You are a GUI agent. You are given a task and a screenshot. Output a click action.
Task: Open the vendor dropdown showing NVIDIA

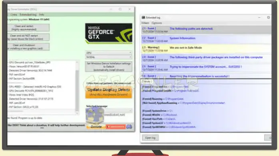109,57
